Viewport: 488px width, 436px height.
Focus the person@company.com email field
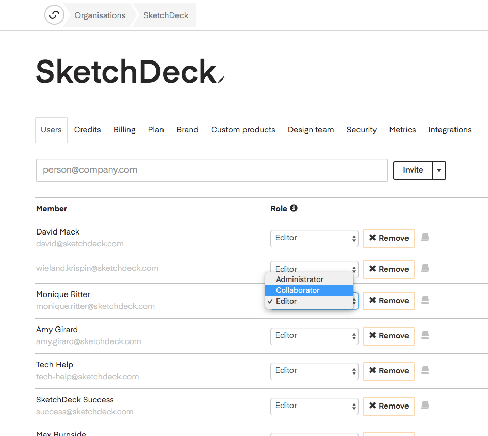pyautogui.click(x=212, y=170)
